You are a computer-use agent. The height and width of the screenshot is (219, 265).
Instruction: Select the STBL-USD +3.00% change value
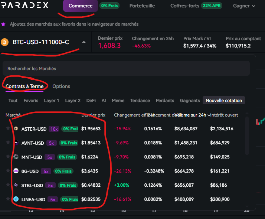tap(121, 185)
